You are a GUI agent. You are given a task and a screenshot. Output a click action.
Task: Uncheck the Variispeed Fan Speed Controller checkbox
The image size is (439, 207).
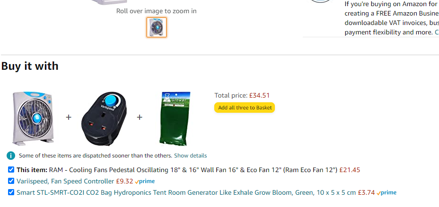click(11, 181)
